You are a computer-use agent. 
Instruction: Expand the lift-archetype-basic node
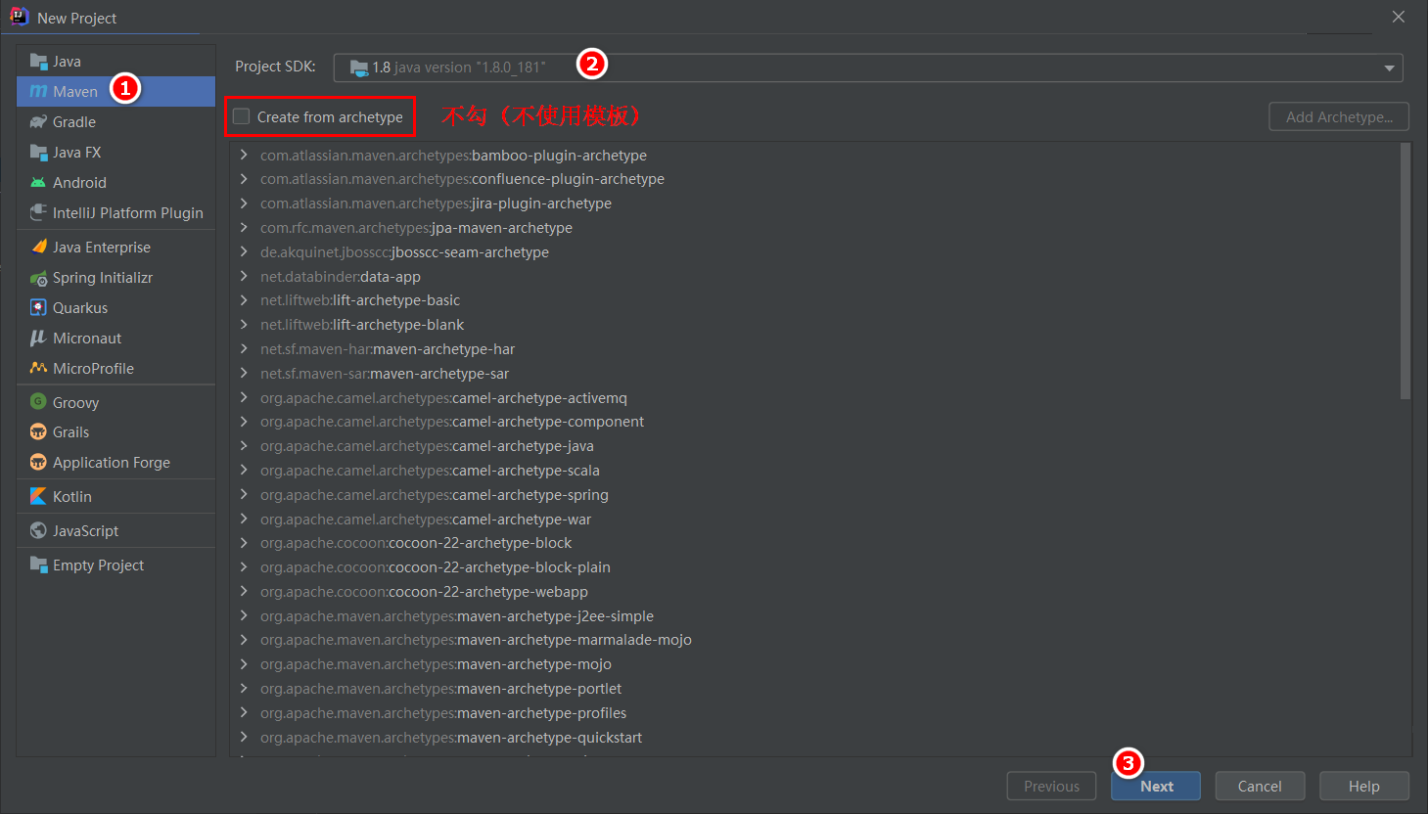point(244,300)
